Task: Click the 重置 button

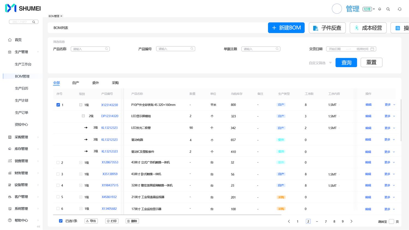Action: pos(371,62)
